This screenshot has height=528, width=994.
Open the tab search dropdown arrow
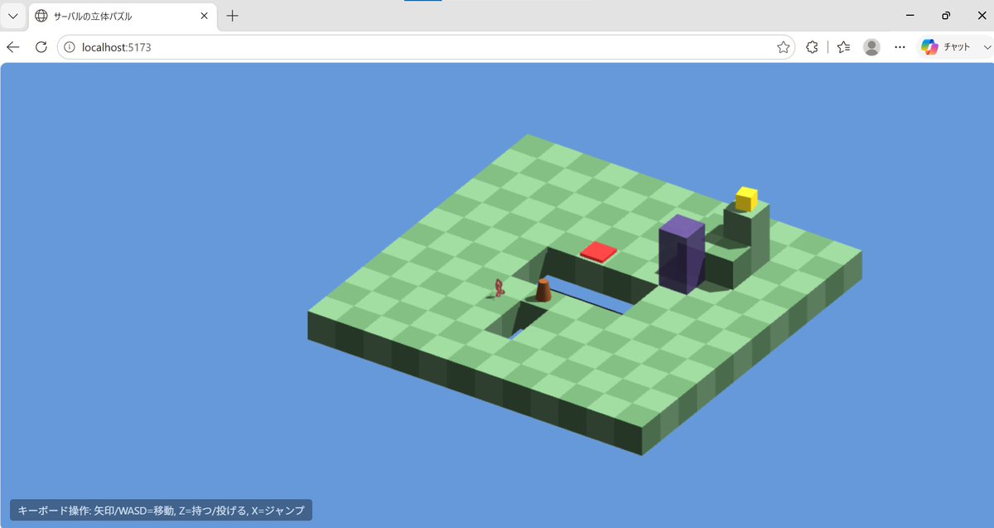coord(13,16)
